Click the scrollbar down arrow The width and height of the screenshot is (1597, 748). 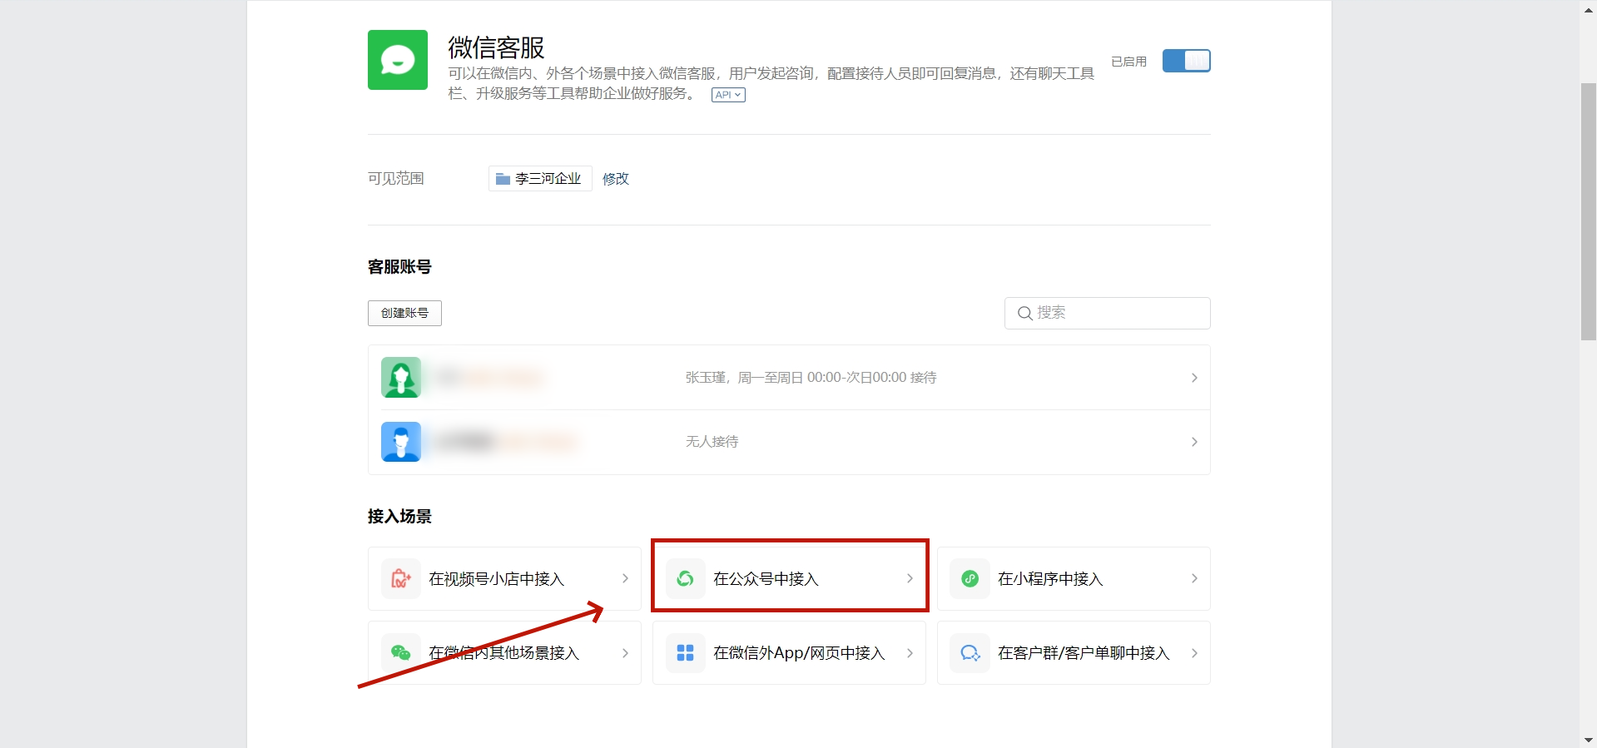coord(1589,740)
